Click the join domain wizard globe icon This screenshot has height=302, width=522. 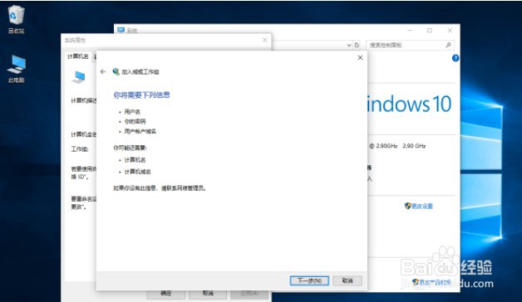116,71
